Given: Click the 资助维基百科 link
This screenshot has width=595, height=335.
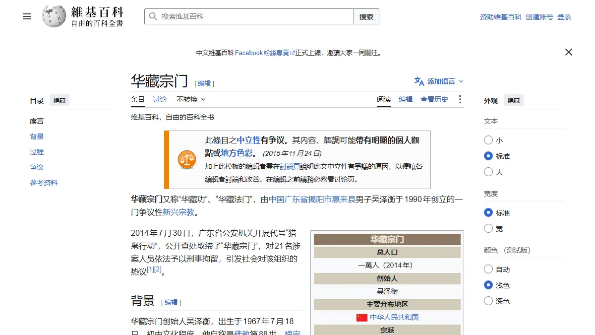Looking at the screenshot, I should 501,17.
